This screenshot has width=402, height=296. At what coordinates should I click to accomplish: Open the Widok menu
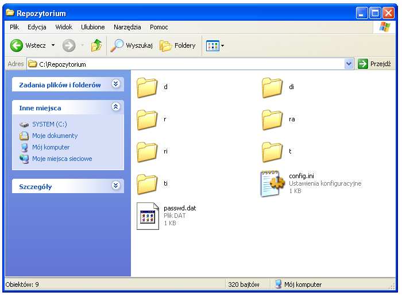point(64,27)
